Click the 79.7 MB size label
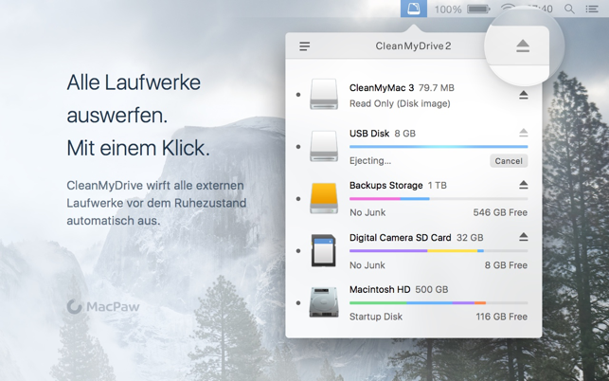This screenshot has height=381, width=609. (437, 88)
